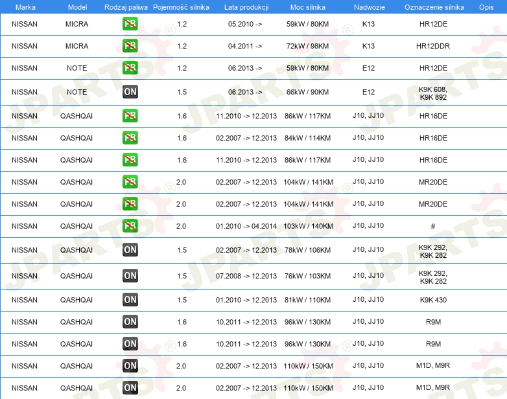The image size is (507, 399).
Task: Select 59kW / 80KM in the Micra row
Action: 307,24
